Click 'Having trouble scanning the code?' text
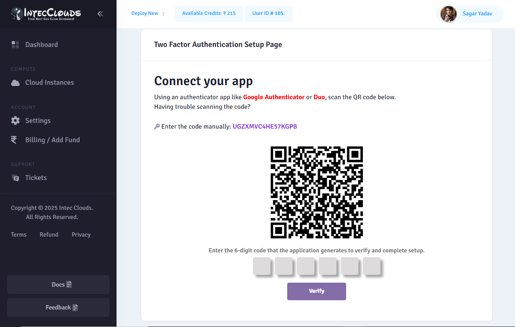 pos(202,107)
